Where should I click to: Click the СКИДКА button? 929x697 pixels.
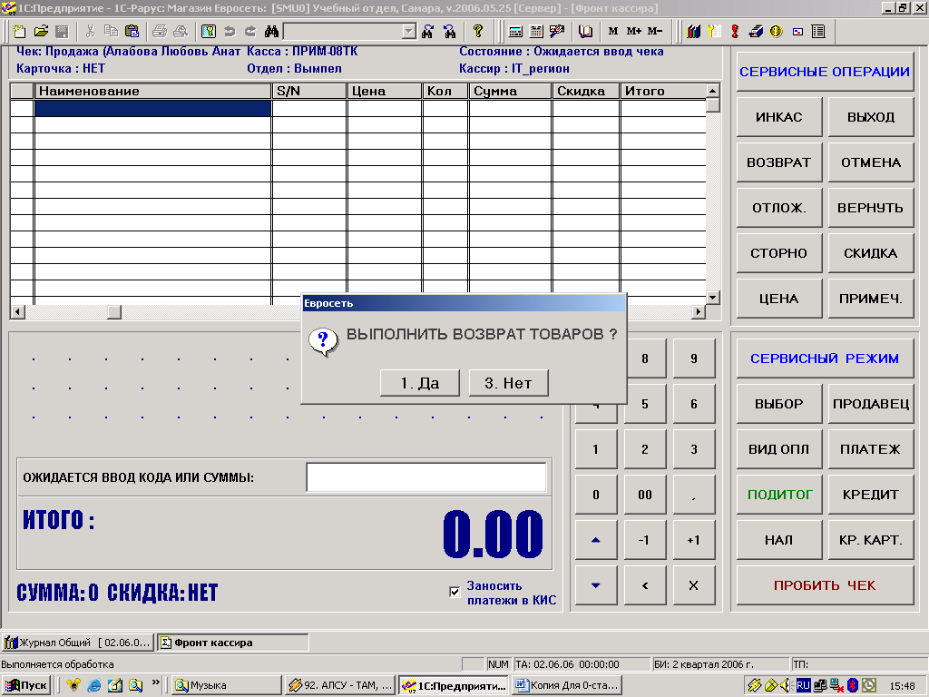click(870, 253)
